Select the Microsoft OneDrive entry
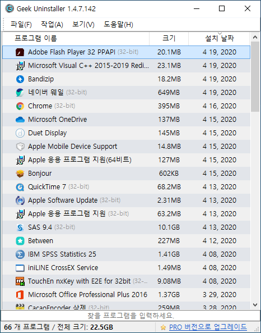The image size is (261, 333). coord(58,120)
